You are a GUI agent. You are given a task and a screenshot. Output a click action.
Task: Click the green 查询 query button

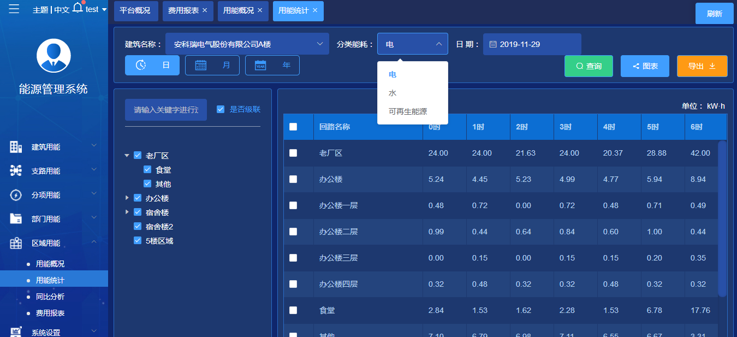coord(589,66)
